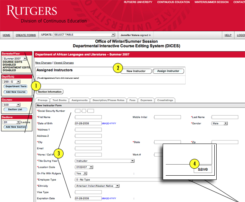Switch to the Prereqs tab
This screenshot has width=245, height=202.
pyautogui.click(x=42, y=100)
